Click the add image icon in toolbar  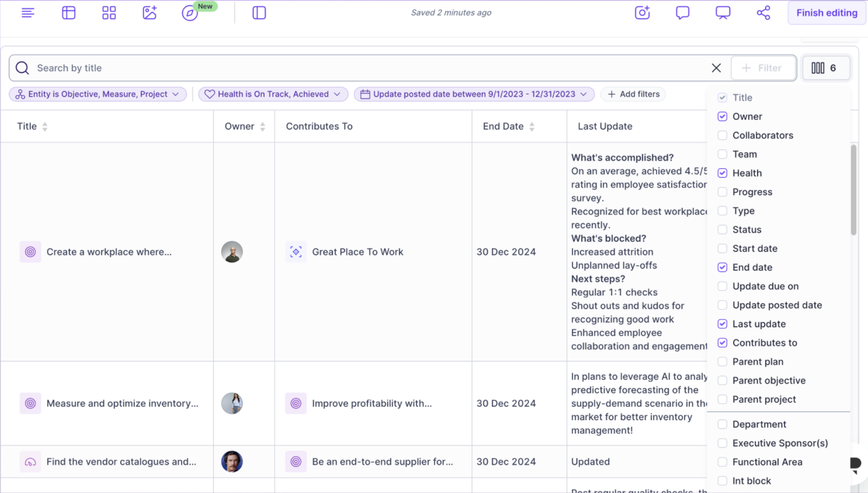pyautogui.click(x=149, y=13)
